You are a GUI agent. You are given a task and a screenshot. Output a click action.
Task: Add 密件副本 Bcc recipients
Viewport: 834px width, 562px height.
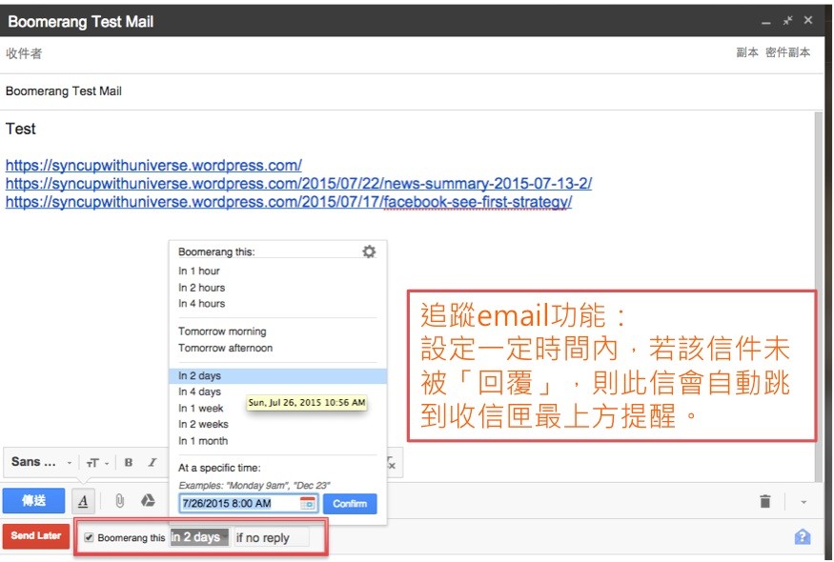(787, 52)
